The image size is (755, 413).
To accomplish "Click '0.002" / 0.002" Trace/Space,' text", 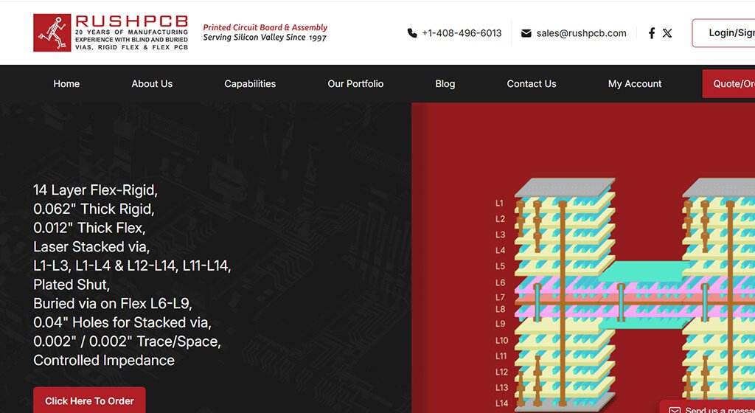I will tap(127, 341).
